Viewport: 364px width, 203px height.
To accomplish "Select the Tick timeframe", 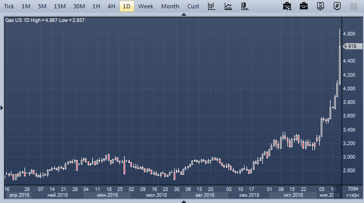I will pyautogui.click(x=9, y=6).
